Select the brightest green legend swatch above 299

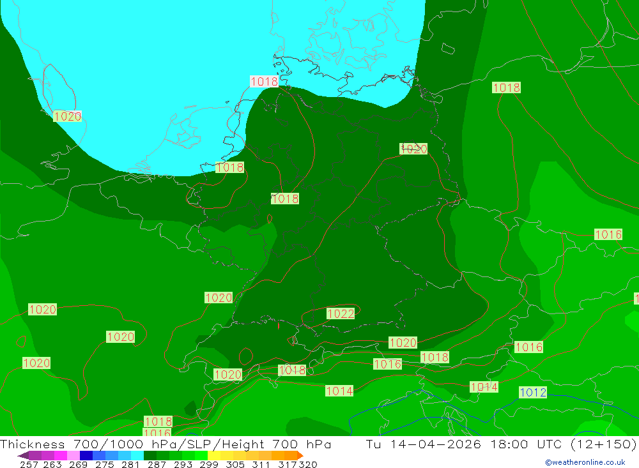tap(201, 455)
